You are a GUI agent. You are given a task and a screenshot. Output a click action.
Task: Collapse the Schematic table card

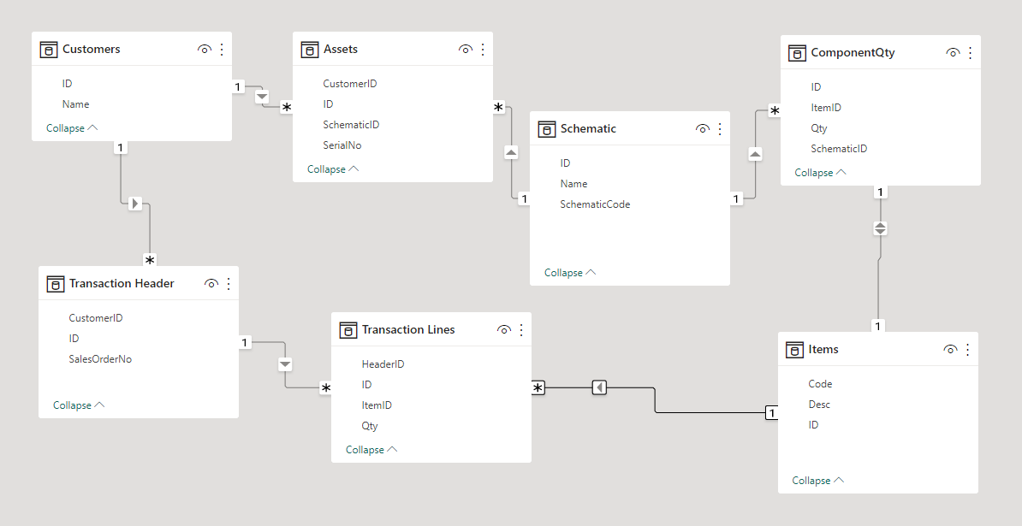tap(570, 273)
